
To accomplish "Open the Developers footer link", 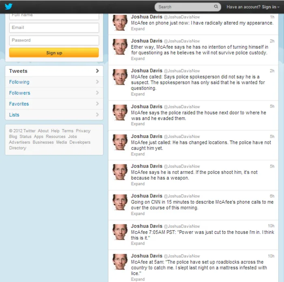I will 80,142.
